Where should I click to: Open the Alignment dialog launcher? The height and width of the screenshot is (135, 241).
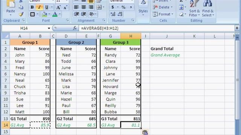(x=104, y=20)
